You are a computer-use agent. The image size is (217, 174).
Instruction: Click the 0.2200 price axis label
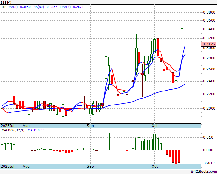click(209, 94)
